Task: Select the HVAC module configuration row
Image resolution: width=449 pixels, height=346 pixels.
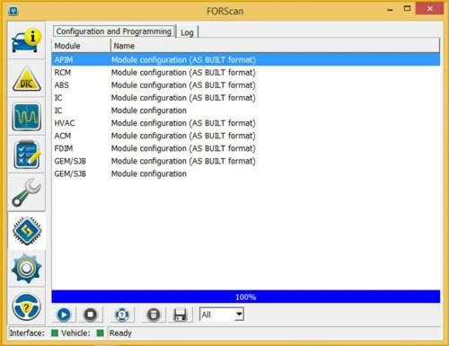Action: (x=246, y=123)
